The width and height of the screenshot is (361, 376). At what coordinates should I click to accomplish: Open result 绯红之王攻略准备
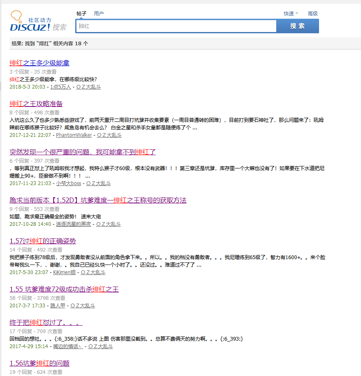pyautogui.click(x=36, y=104)
